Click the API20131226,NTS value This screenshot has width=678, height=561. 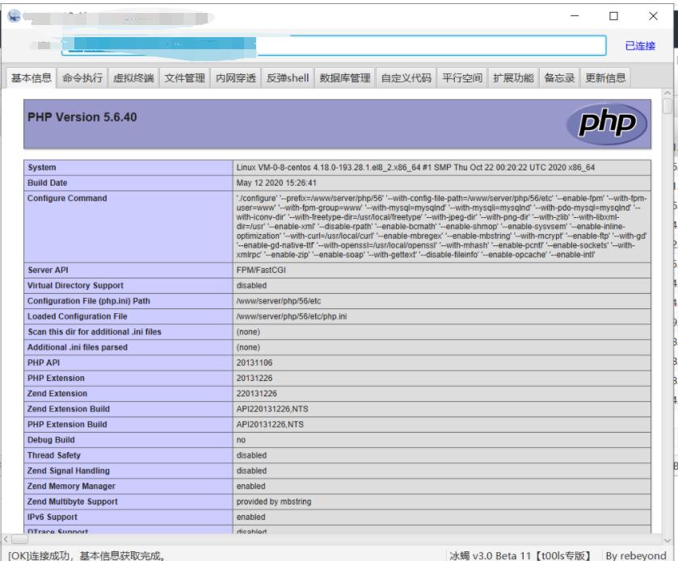(x=270, y=425)
